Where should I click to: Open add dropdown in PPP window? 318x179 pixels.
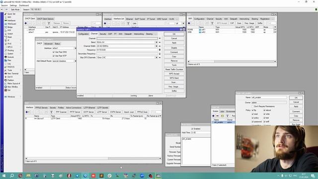[x=29, y=112]
